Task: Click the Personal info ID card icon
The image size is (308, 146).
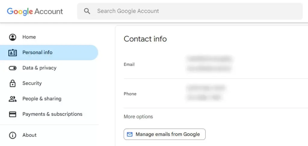Action: (x=13, y=53)
